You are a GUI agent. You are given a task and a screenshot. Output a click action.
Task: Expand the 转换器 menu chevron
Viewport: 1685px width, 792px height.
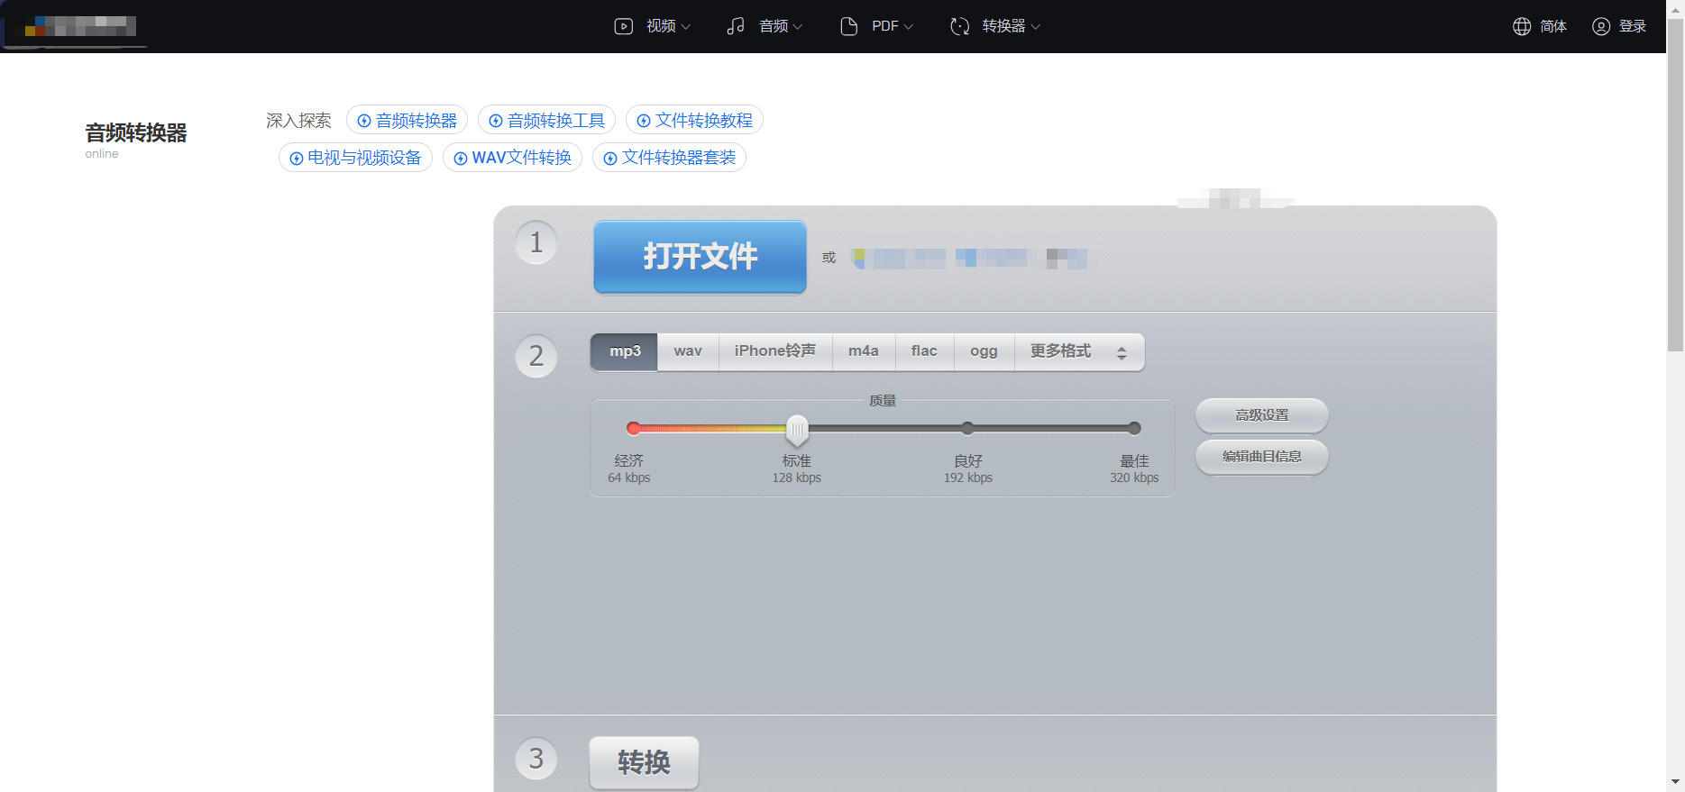pyautogui.click(x=1036, y=27)
